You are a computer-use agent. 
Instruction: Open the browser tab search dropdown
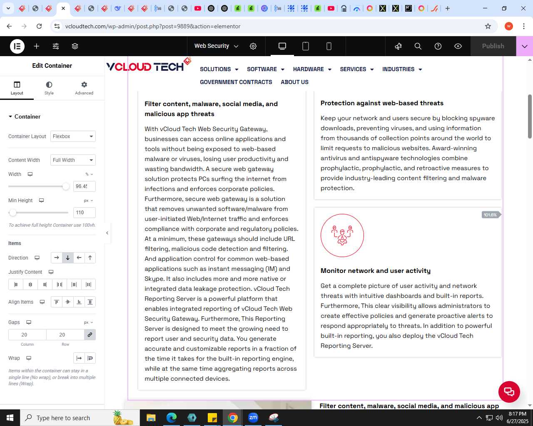coord(8,8)
